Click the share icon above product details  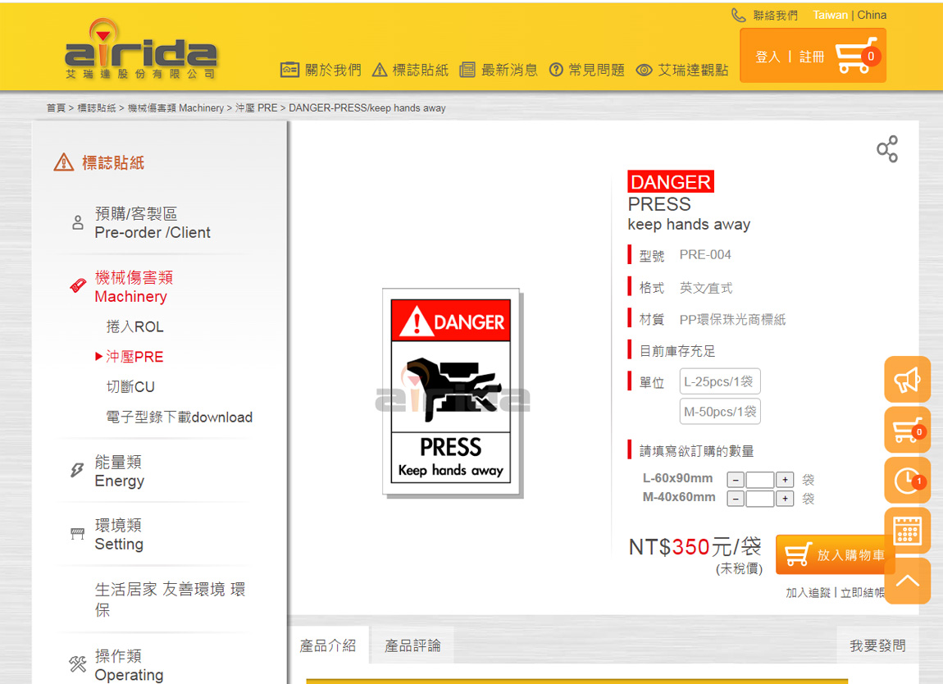coord(886,149)
